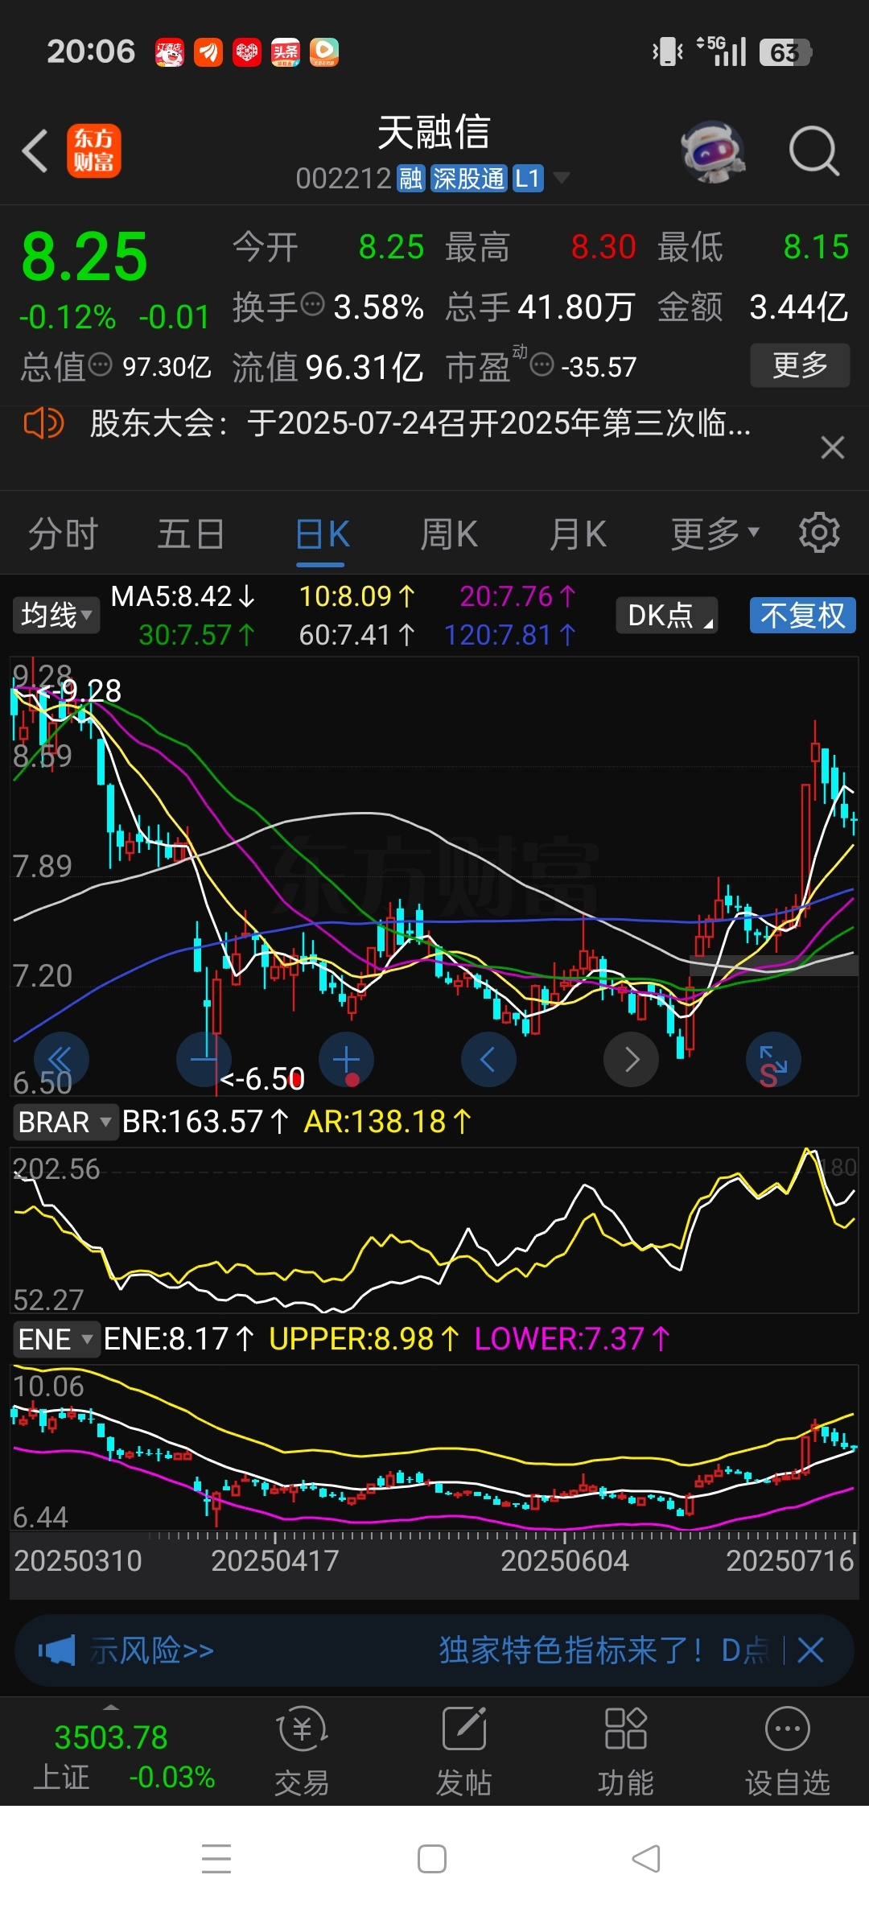Tap date label 20250417
Viewport: 869px width, 1912px height.
coord(274,1560)
